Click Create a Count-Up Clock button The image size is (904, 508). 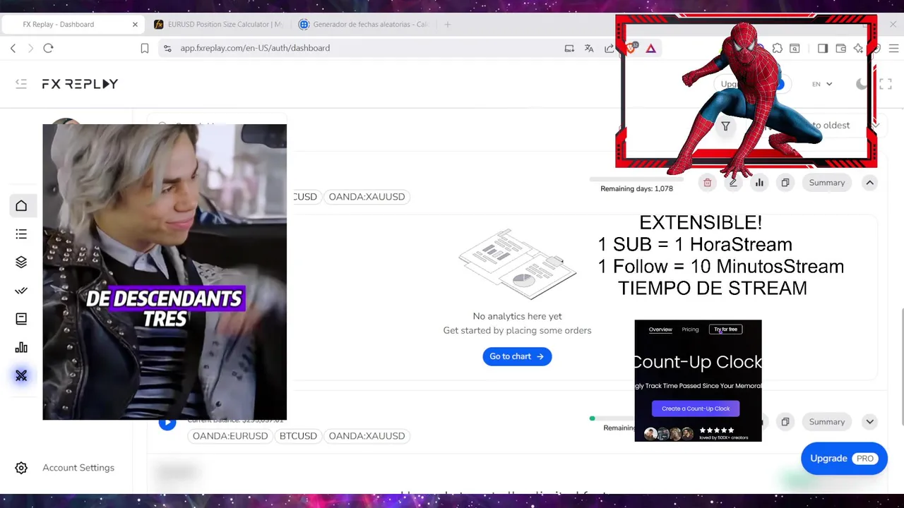(x=696, y=409)
